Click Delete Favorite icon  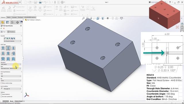(9, 38)
